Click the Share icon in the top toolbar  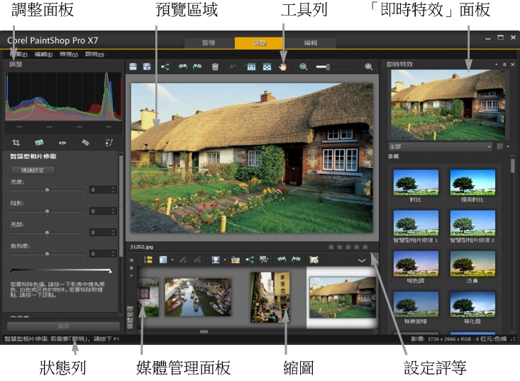click(x=165, y=67)
